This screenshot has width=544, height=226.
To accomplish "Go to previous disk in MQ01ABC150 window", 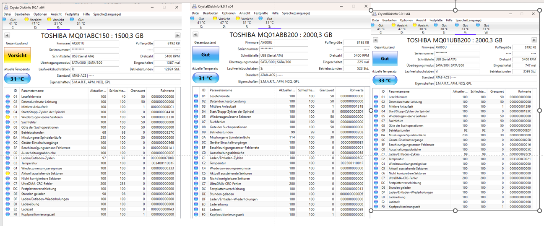I will point(7,36).
